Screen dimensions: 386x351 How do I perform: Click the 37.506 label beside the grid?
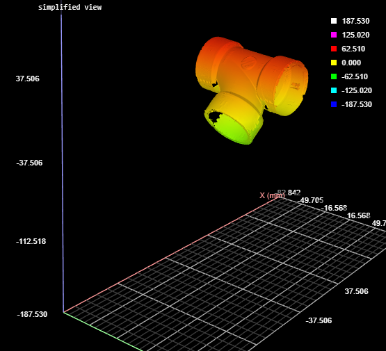point(357,291)
